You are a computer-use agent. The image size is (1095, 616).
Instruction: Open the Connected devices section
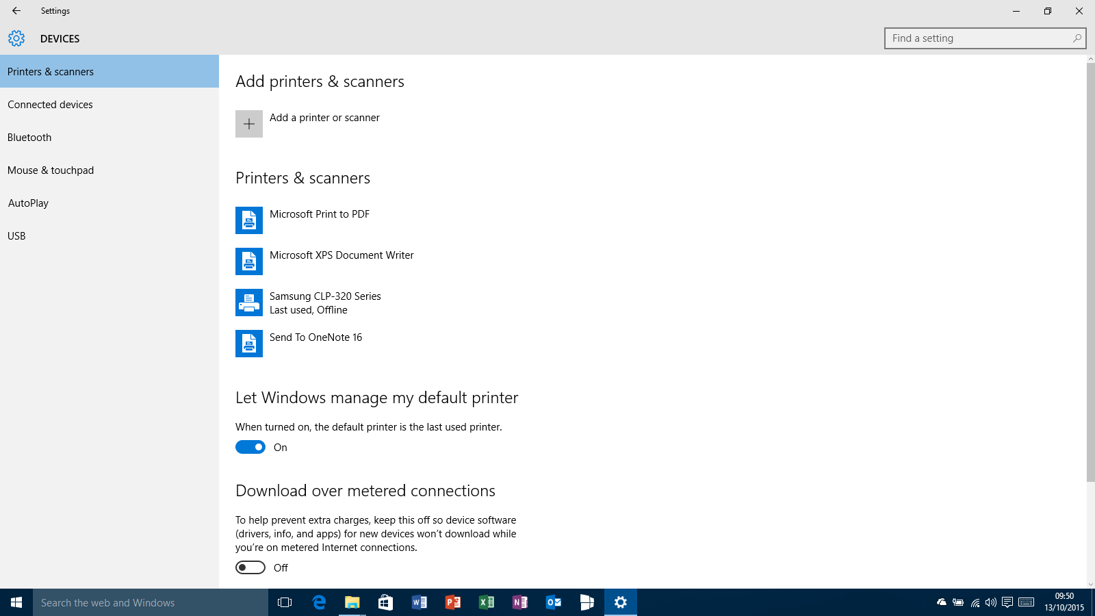[x=109, y=104]
